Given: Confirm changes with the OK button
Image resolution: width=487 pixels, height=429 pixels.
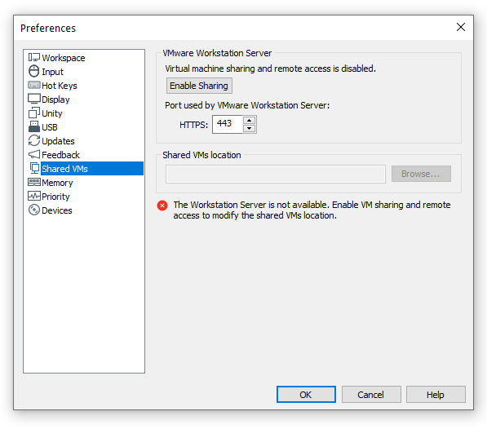Looking at the screenshot, I should tap(306, 395).
